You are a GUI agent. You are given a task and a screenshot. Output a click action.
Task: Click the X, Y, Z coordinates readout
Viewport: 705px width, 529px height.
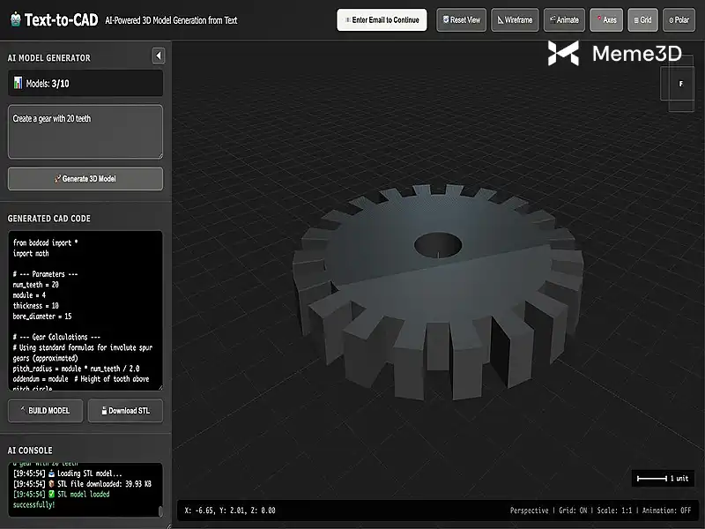pyautogui.click(x=230, y=510)
